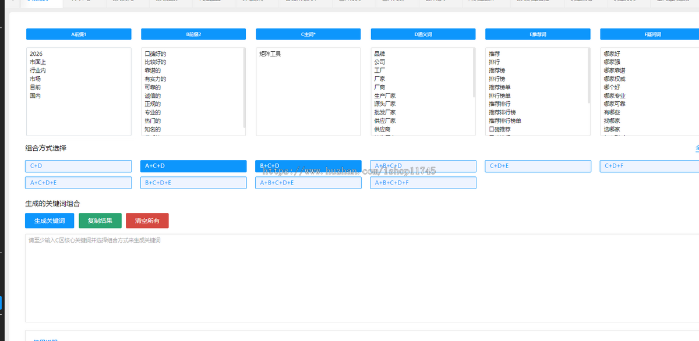Toggle the C+D combination option
The height and width of the screenshot is (341, 699).
(79, 166)
